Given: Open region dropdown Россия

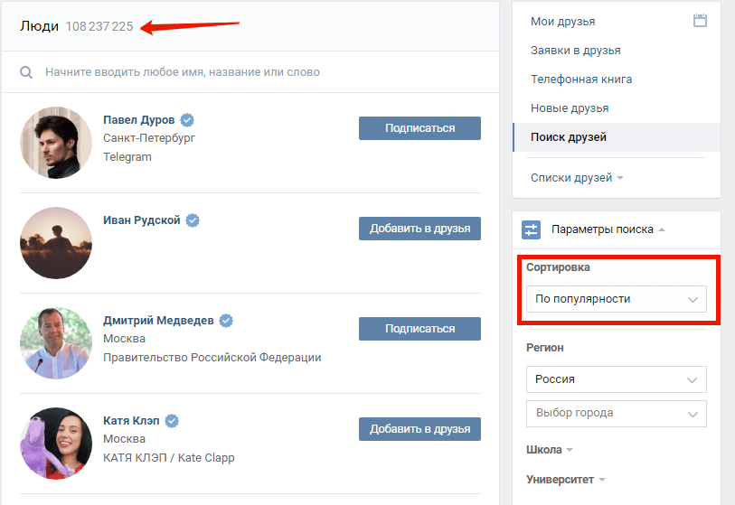Looking at the screenshot, I should pos(617,379).
